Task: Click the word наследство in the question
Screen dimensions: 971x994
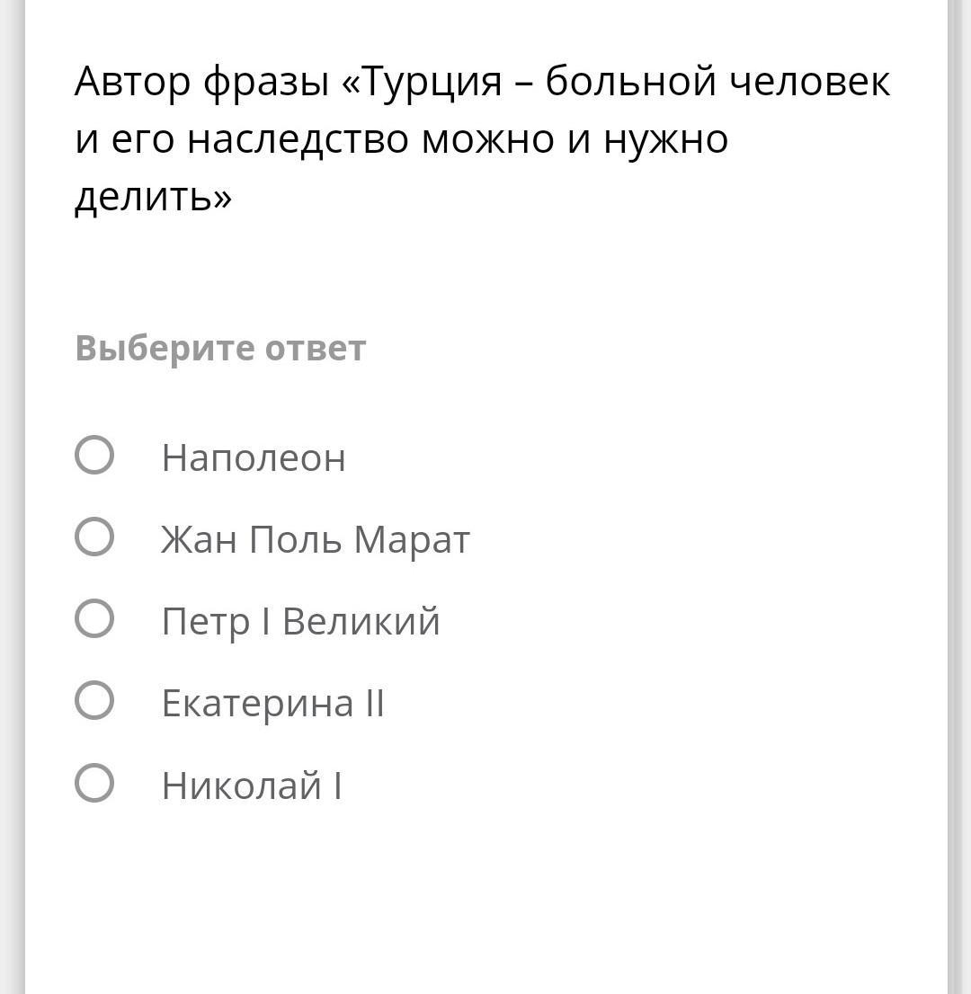Action: 298,139
